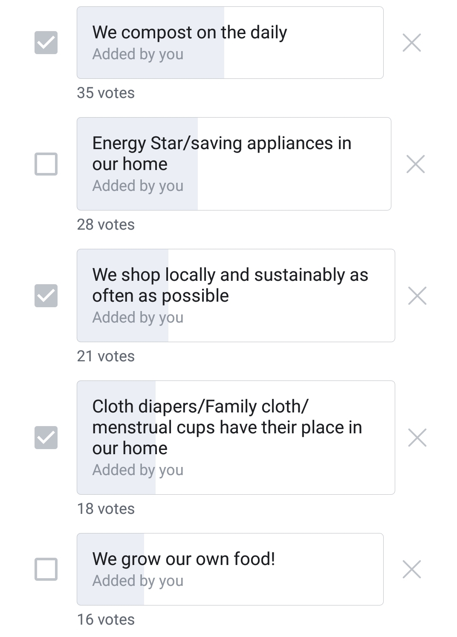
Task: Open the 28 votes voter list
Action: click(x=106, y=225)
